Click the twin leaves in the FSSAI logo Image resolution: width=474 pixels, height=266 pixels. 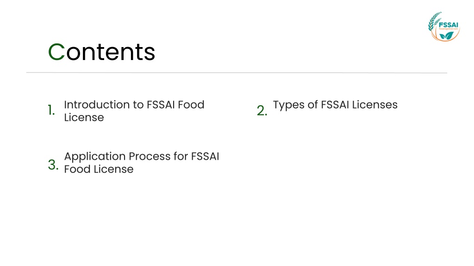coord(446,36)
